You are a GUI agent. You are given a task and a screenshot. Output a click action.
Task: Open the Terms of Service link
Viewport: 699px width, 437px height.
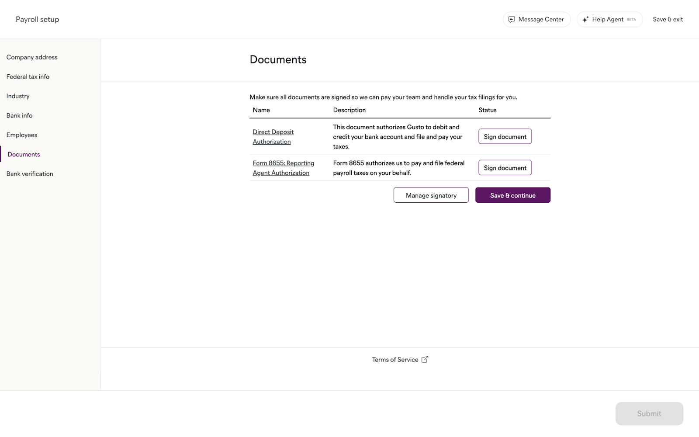pos(395,360)
